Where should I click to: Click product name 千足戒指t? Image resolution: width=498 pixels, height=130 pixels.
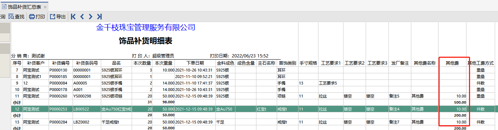point(111,122)
